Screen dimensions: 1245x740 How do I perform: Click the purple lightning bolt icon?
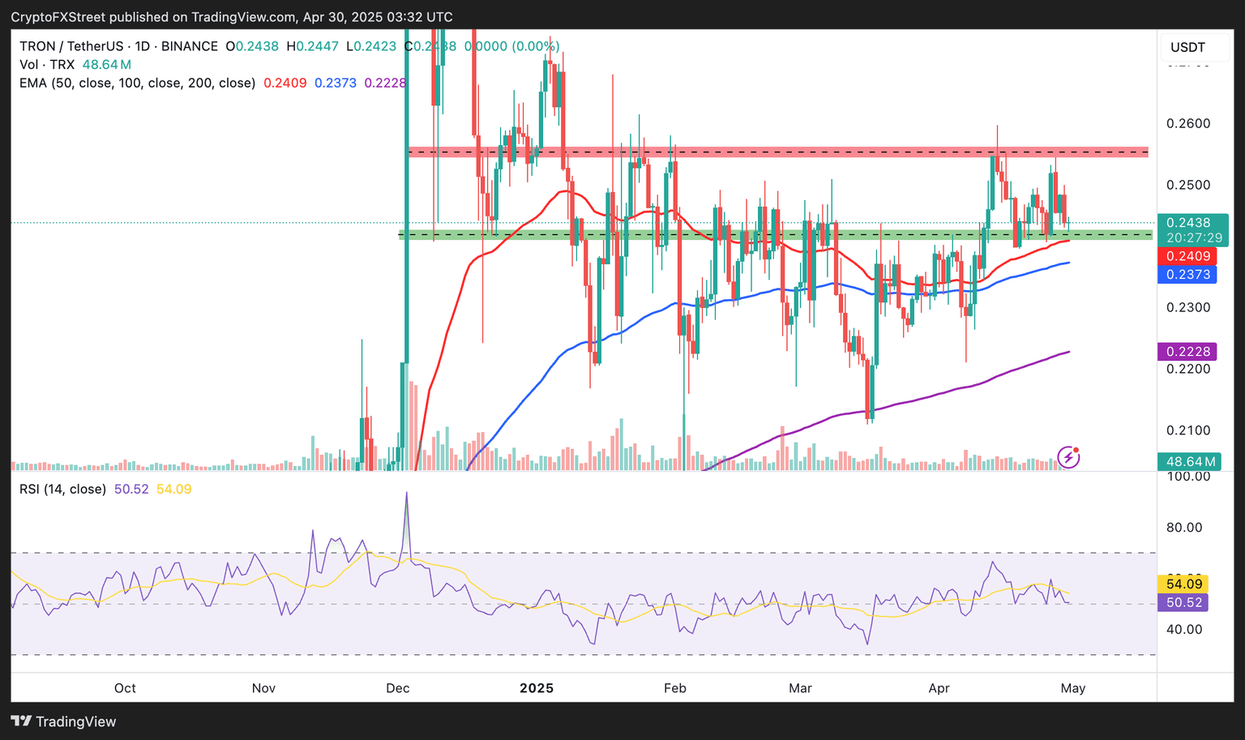pyautogui.click(x=1068, y=457)
